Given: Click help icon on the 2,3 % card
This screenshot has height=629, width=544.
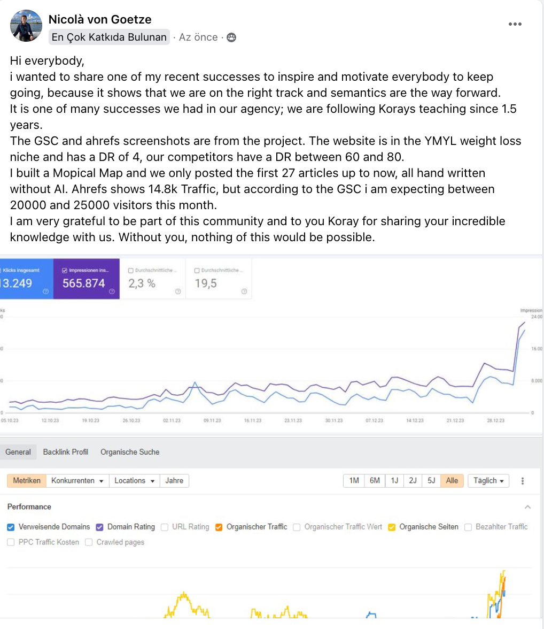Looking at the screenshot, I should 178,292.
